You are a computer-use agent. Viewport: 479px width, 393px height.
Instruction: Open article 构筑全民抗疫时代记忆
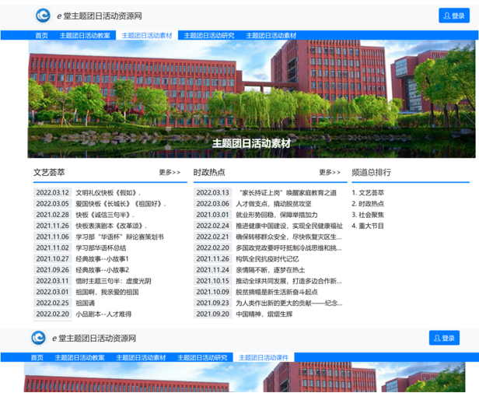[x=267, y=258]
